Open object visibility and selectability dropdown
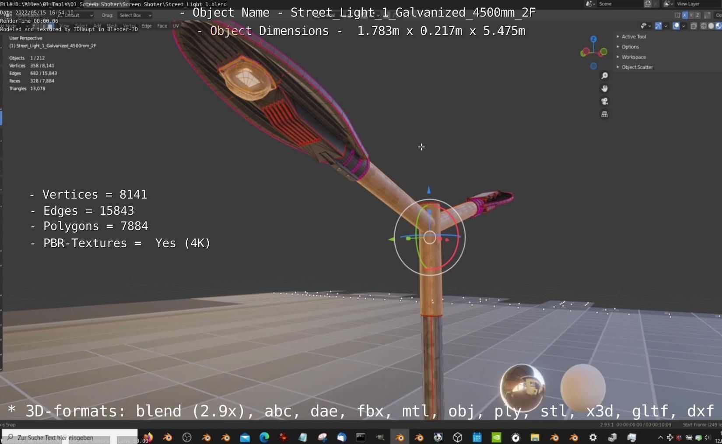 click(x=645, y=26)
